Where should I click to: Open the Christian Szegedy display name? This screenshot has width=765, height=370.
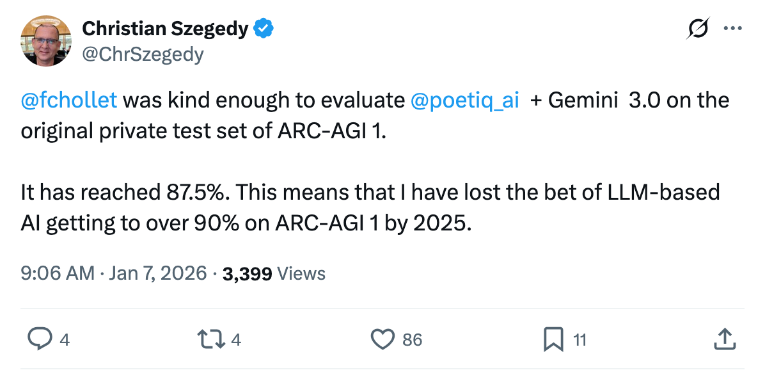pos(166,28)
